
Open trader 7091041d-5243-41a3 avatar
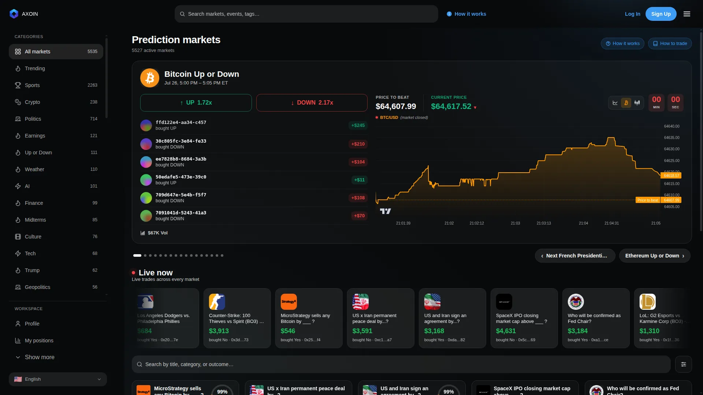coord(146,216)
